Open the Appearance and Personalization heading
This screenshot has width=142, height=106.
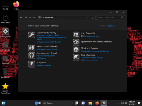96,42
